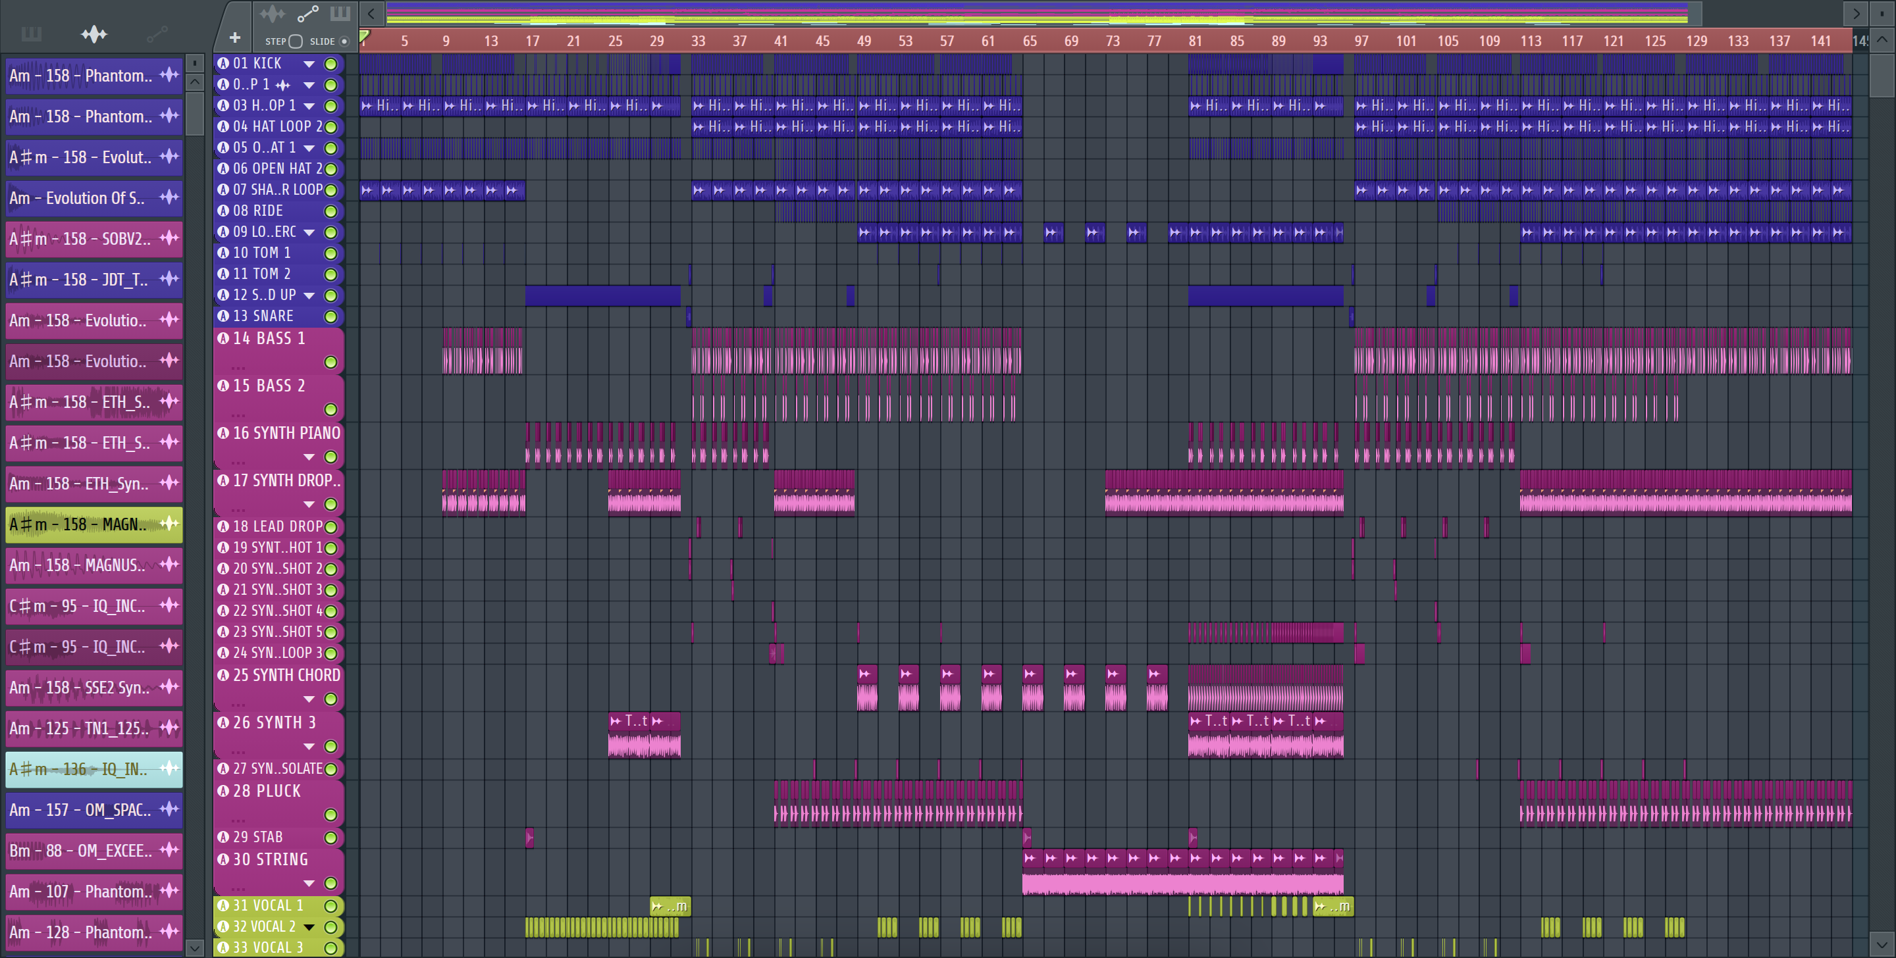
Task: Select the A#m - 136 - IQ_IN.. picker clip
Action: (x=94, y=769)
